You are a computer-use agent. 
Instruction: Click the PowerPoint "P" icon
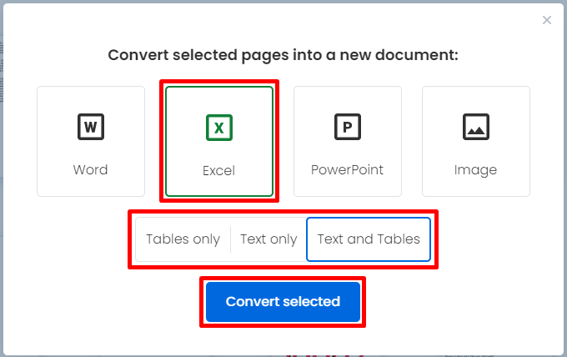click(348, 127)
